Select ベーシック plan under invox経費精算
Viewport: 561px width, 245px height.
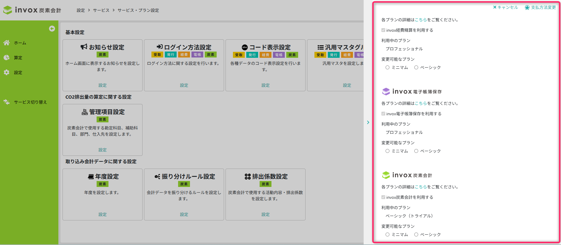(416, 67)
